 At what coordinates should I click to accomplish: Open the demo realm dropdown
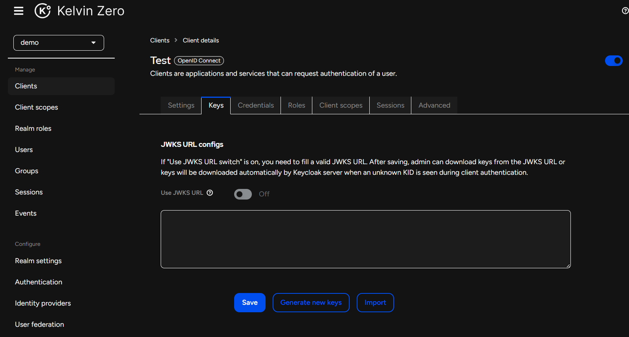59,43
